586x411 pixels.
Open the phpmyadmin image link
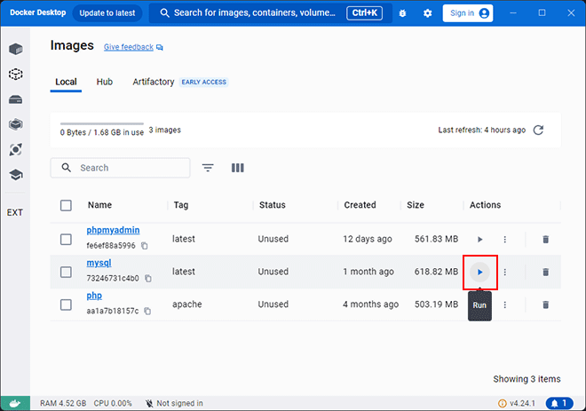pyautogui.click(x=114, y=230)
